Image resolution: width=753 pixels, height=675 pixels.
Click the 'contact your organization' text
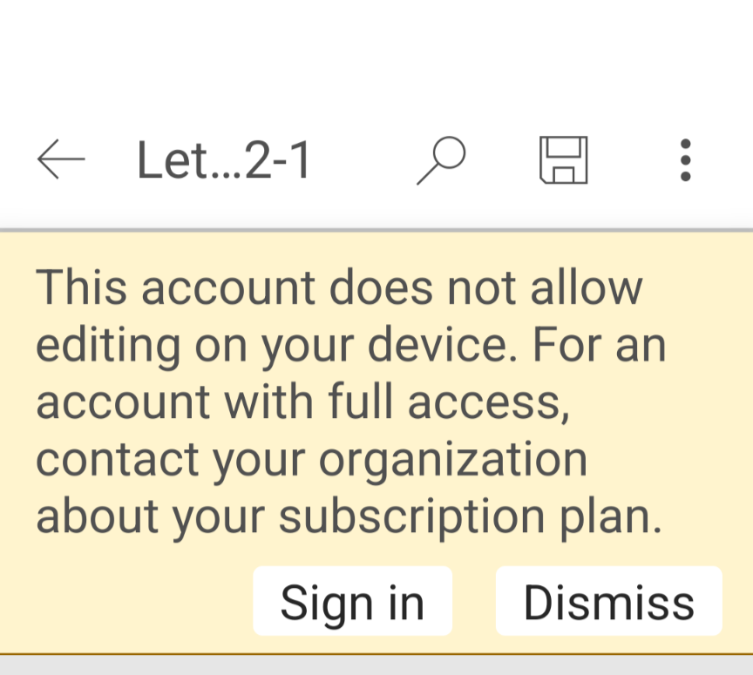[311, 459]
